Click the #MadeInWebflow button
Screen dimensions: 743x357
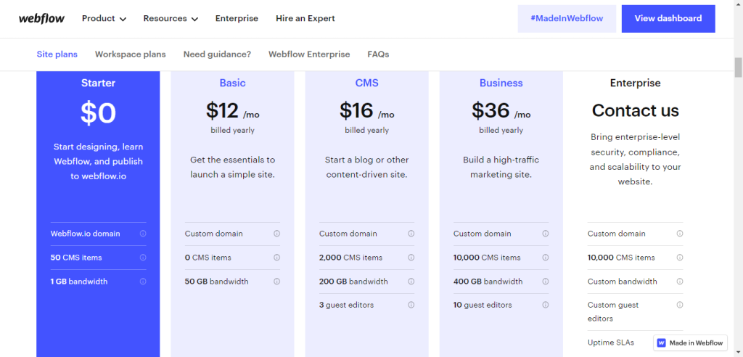tap(567, 18)
